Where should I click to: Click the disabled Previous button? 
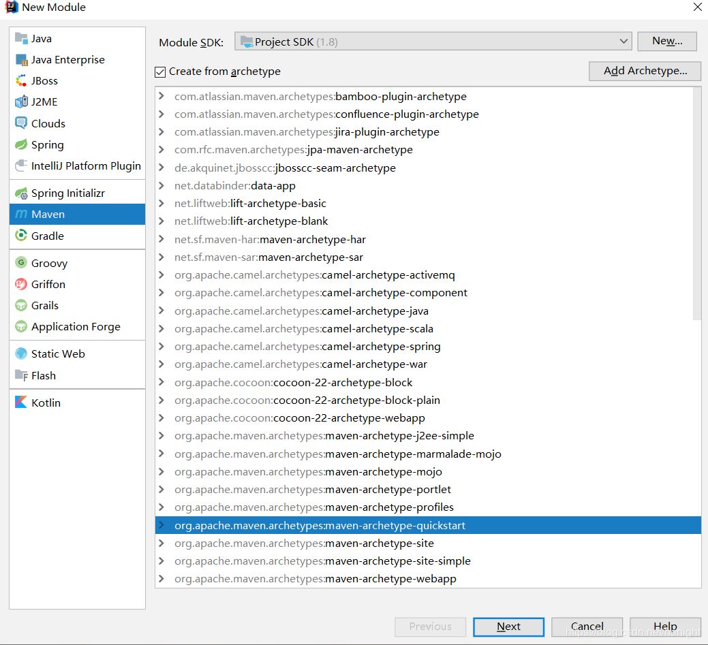(x=430, y=627)
